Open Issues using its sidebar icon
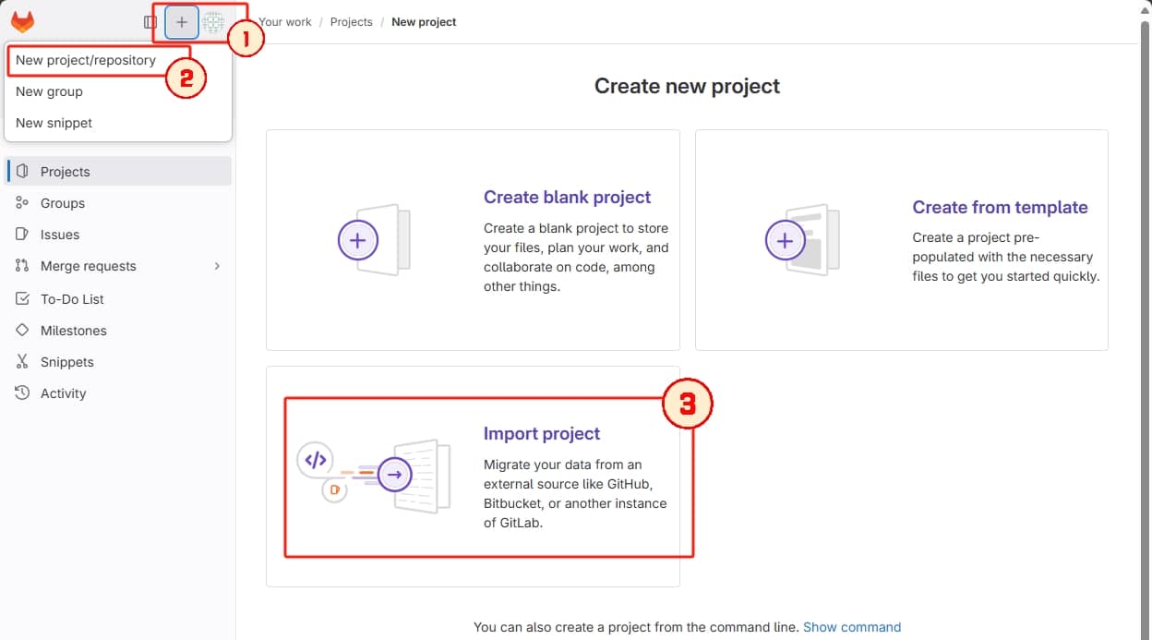 coord(23,234)
